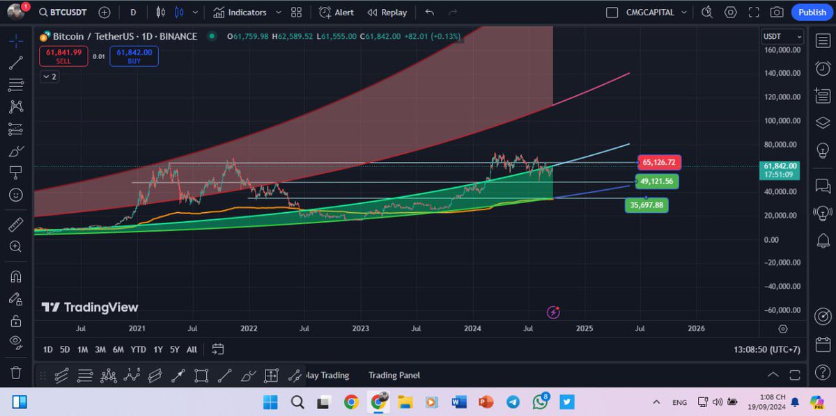Open quick search lightning magnifier

(707, 13)
